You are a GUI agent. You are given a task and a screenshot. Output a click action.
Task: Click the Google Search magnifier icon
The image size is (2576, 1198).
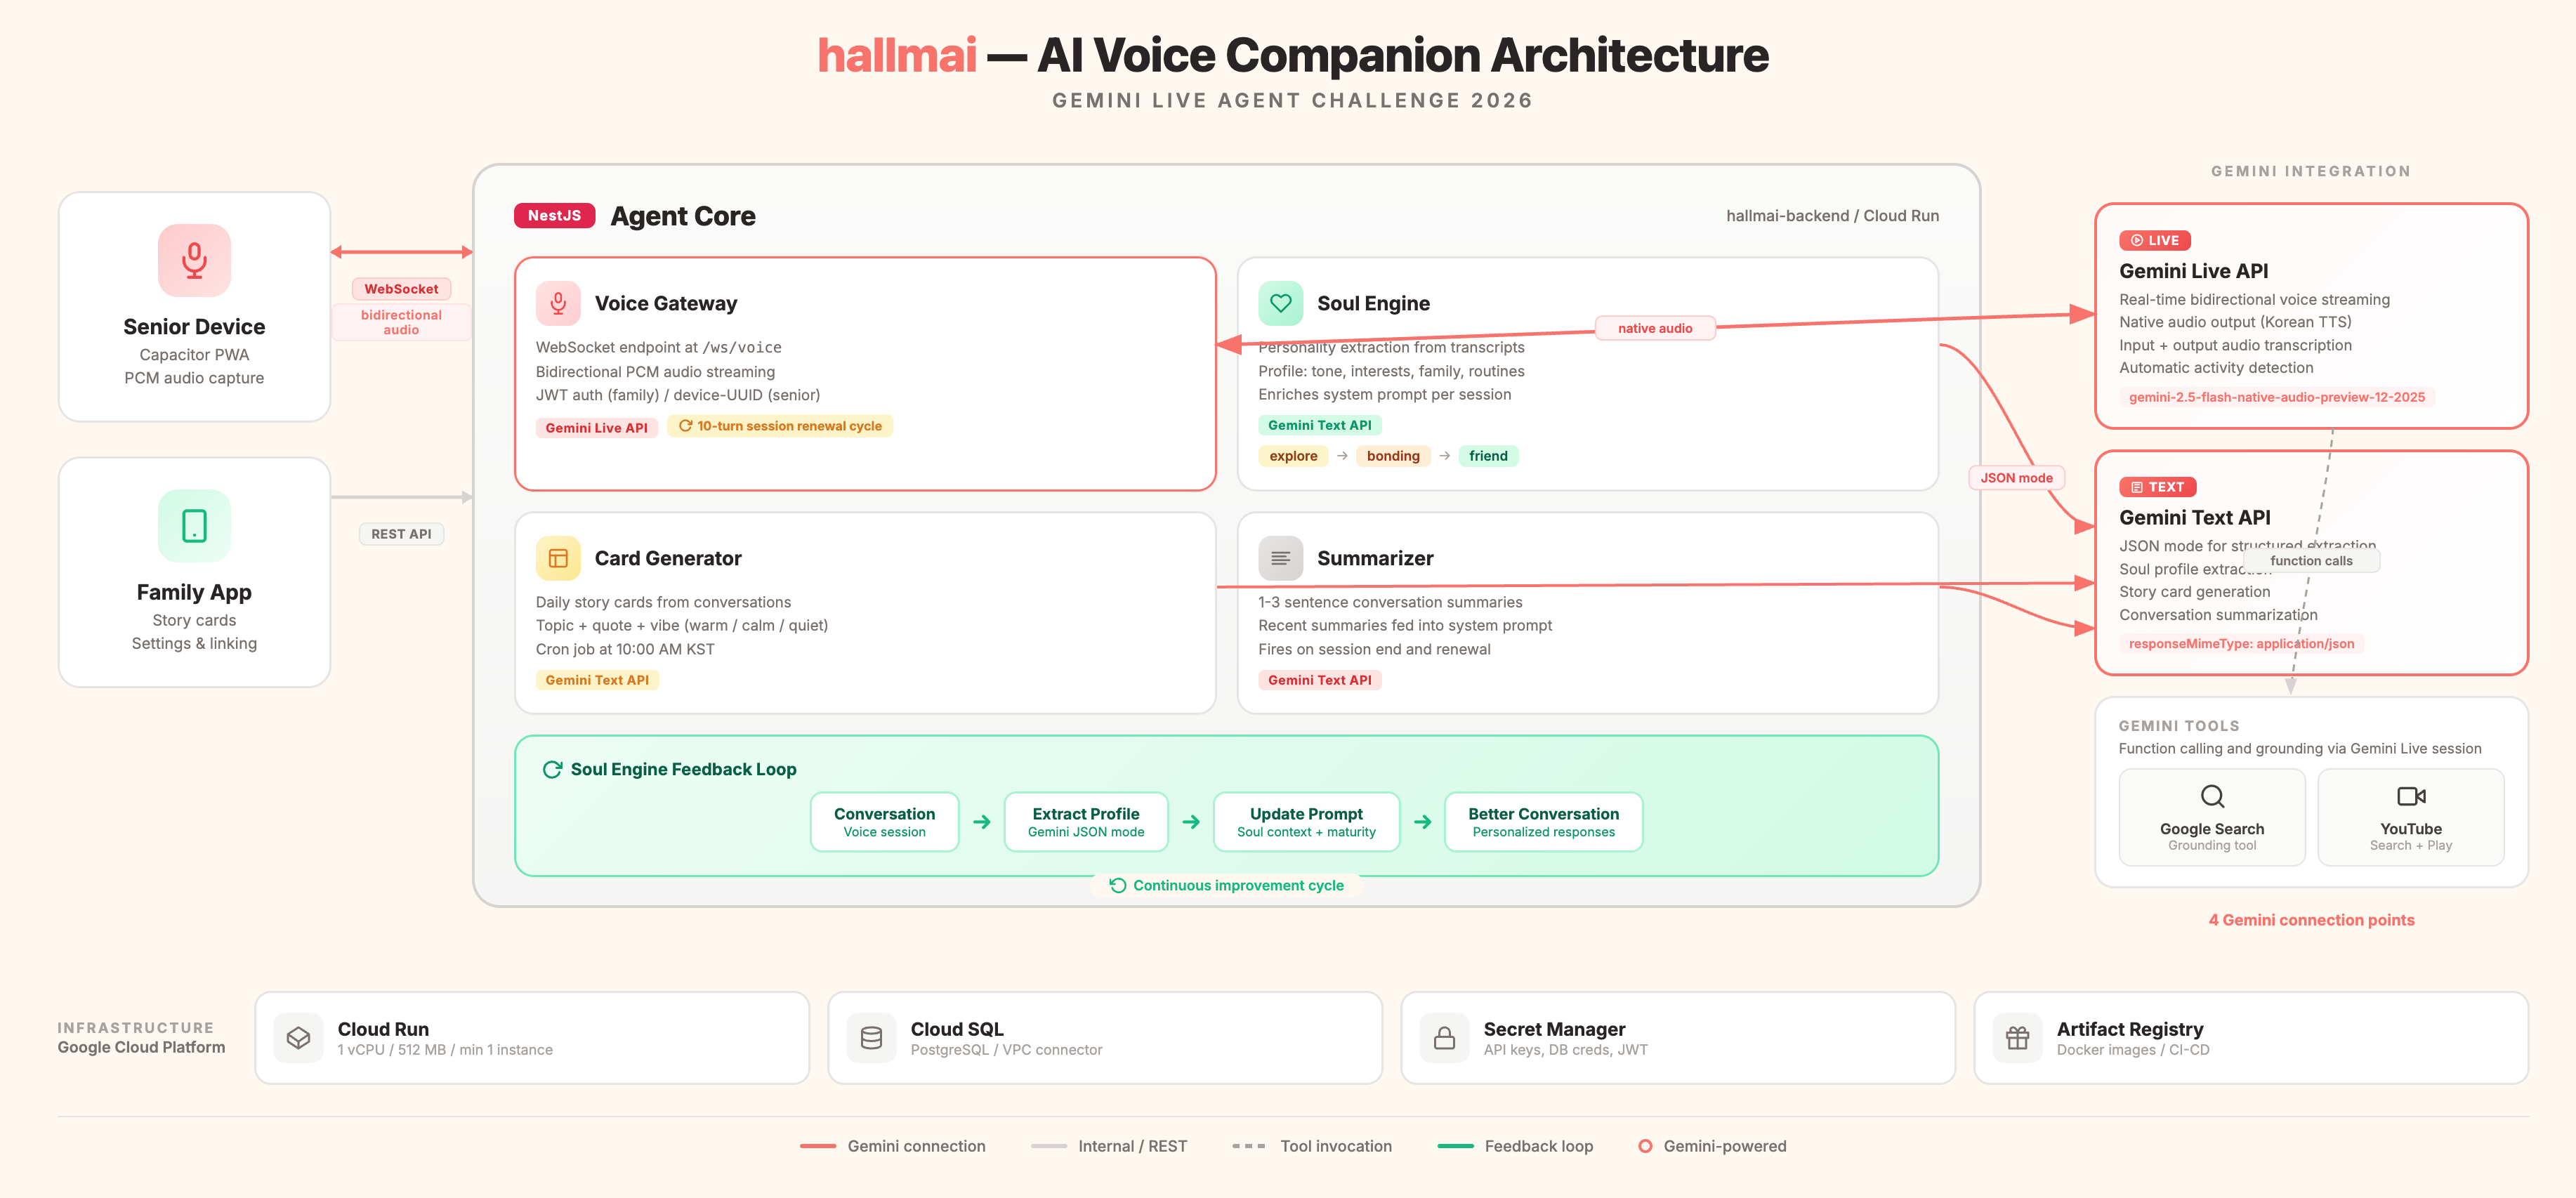(2212, 796)
